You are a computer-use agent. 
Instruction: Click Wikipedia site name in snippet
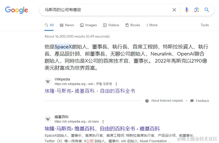pyautogui.click(x=62, y=79)
